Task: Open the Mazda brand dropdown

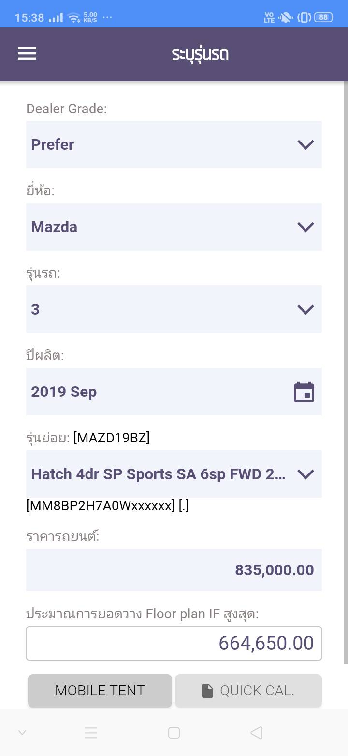Action: tap(174, 227)
